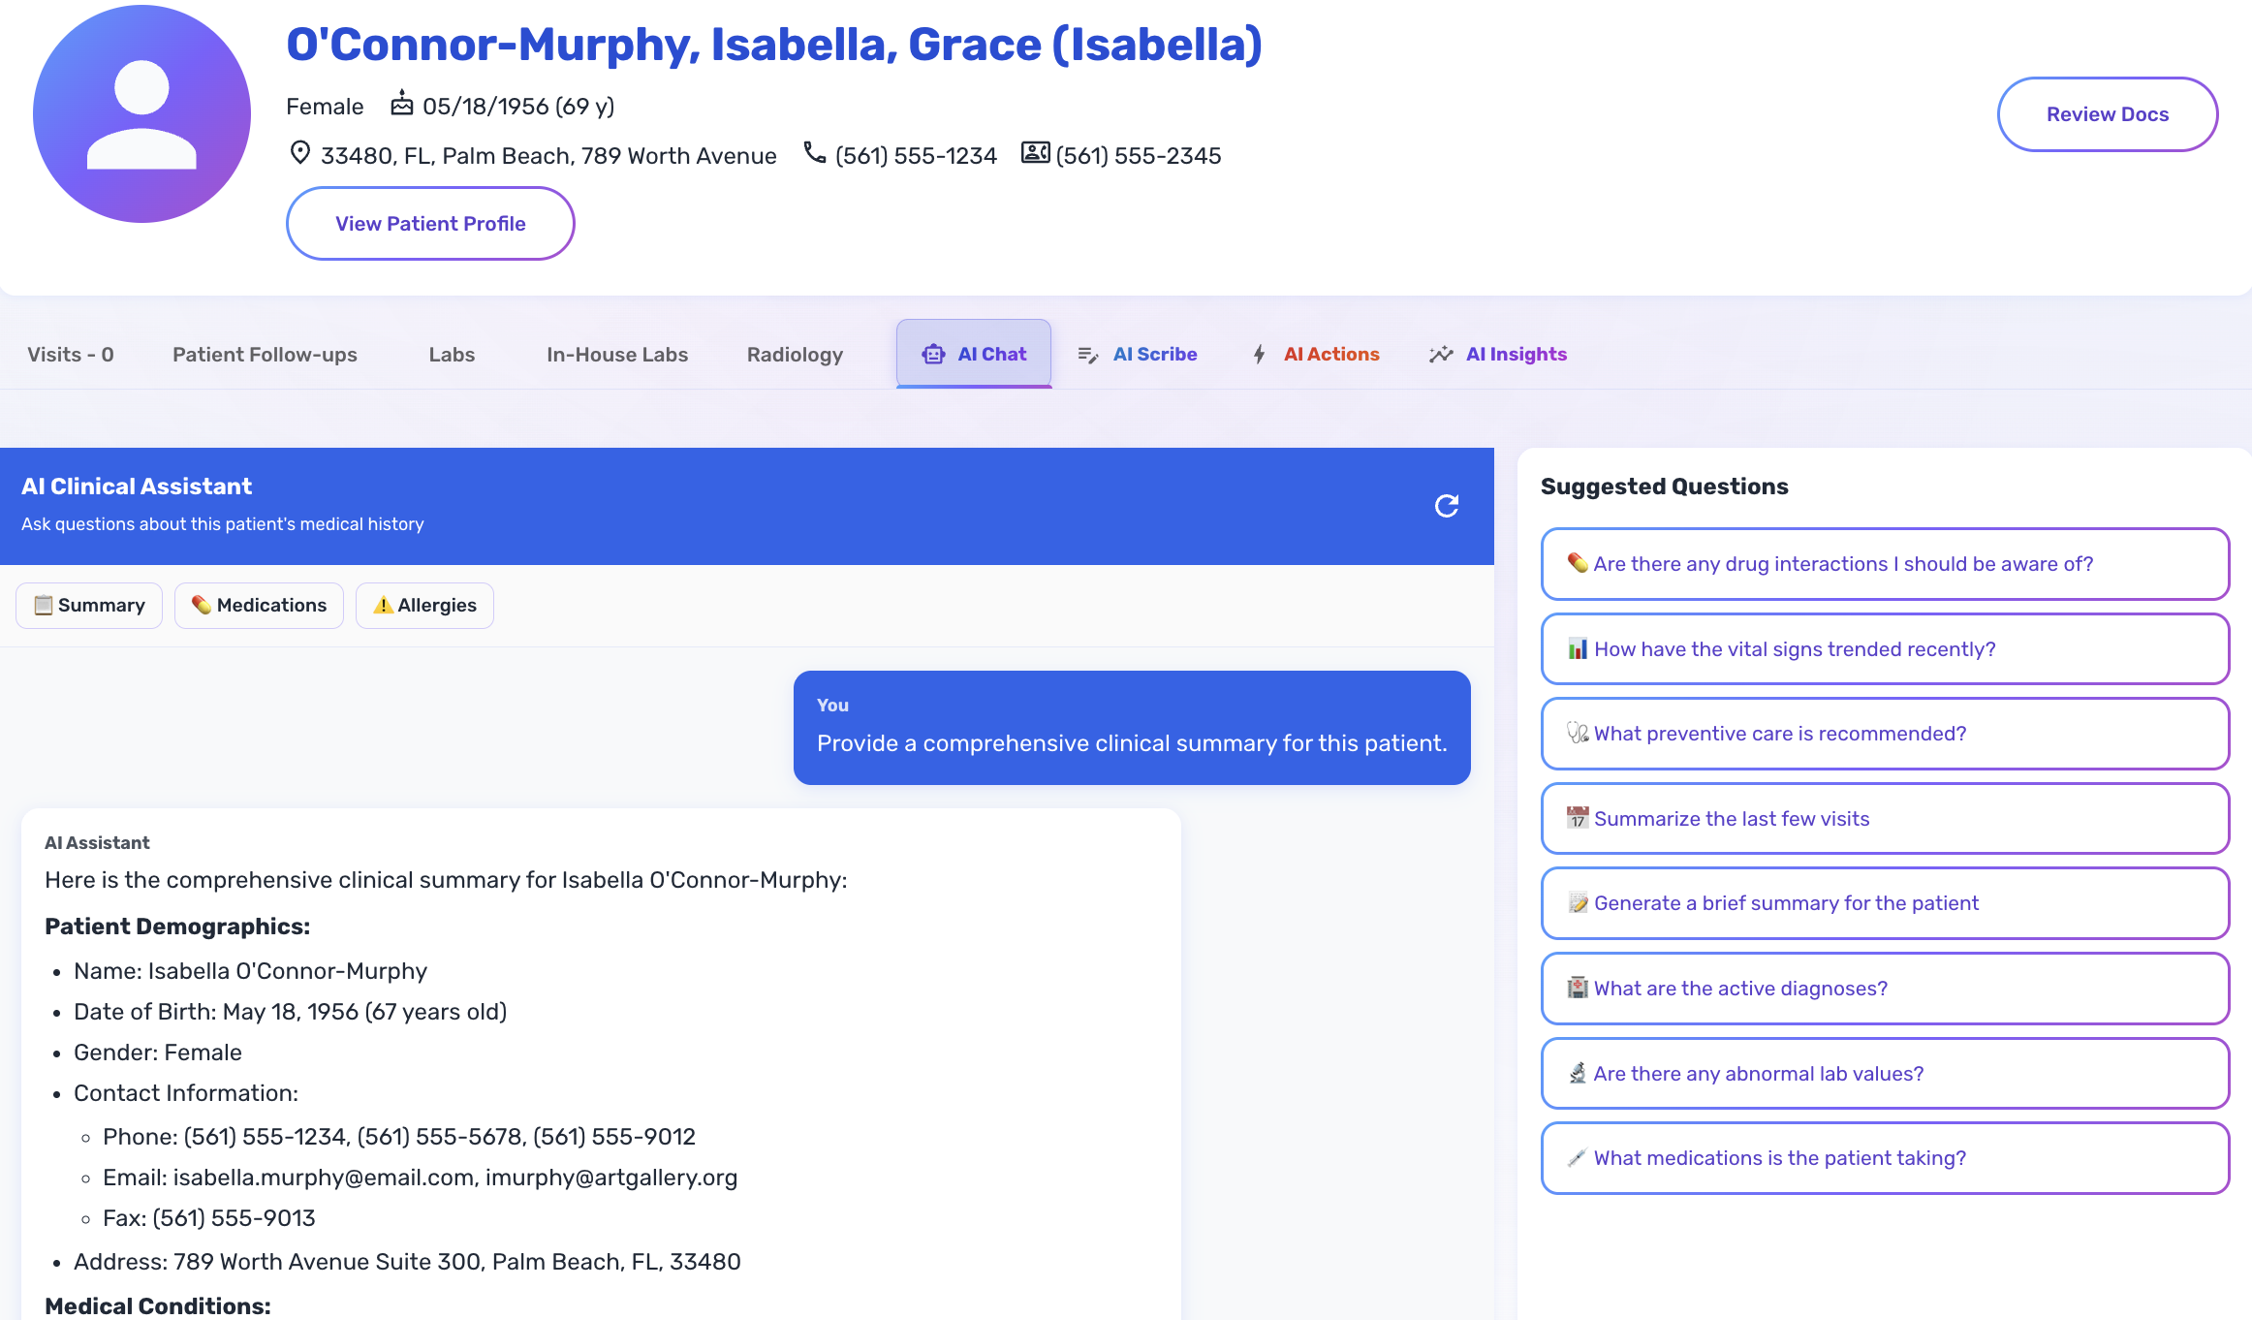Click the location pin icon
Screen dimensions: 2252x1320
coord(300,153)
